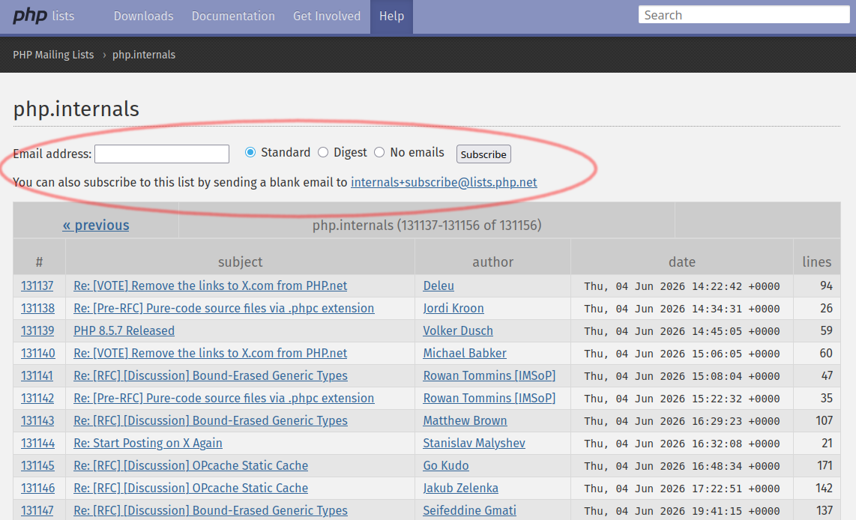856x520 pixels.
Task: Open Seifeddine Gmati's Bound-Erased Generic Types subject
Action: click(210, 510)
